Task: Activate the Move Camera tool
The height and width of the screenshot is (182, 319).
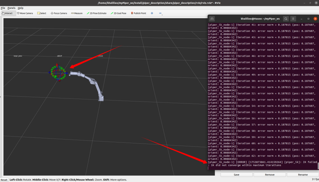Action: 25,13
